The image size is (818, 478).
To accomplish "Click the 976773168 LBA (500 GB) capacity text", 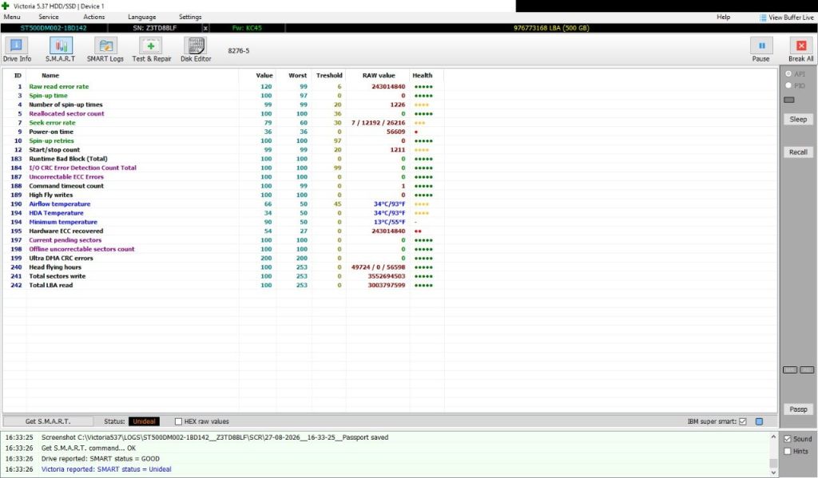I will coord(551,28).
